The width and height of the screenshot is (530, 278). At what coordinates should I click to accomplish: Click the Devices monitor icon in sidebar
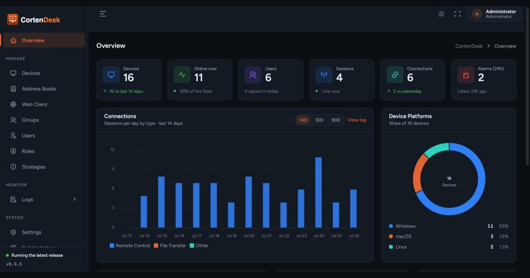pos(13,73)
